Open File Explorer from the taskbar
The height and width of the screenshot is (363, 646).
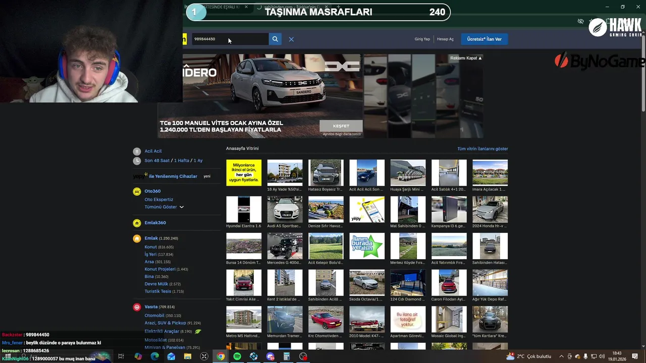(188, 356)
